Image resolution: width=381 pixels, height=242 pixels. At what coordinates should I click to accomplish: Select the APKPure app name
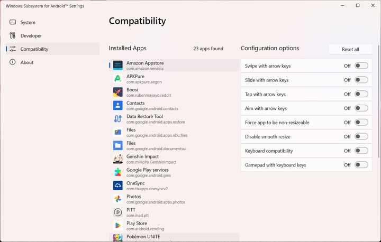[x=135, y=77]
